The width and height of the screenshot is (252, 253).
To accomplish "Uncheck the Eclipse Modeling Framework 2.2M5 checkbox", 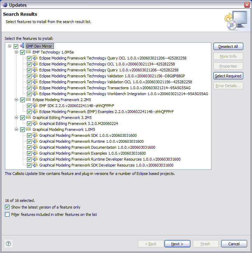I will tap(22, 100).
